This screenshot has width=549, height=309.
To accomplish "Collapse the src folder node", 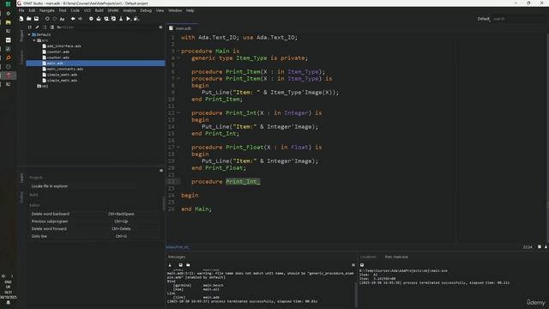I will pos(34,40).
